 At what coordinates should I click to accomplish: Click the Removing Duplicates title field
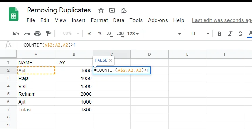click(x=59, y=10)
